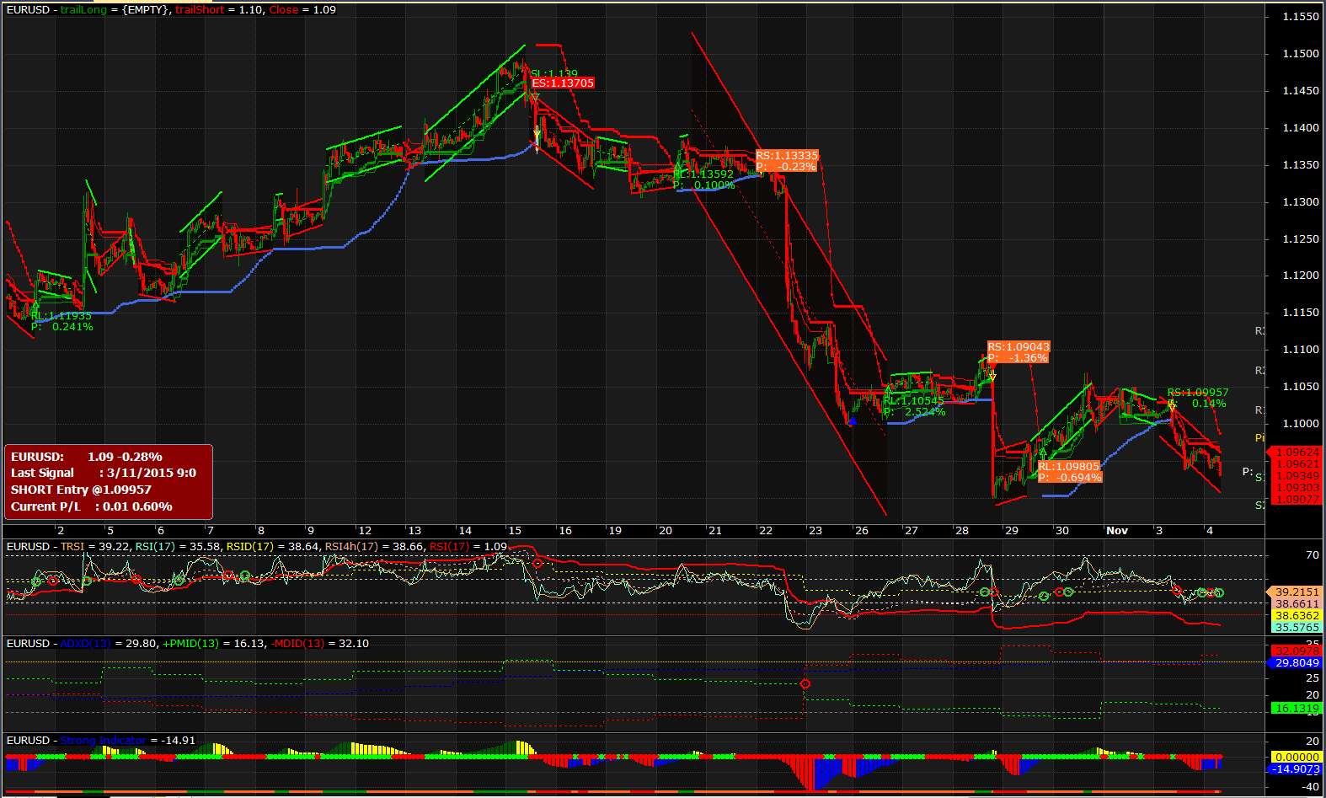Click the blue up-triangle marker near date 26

tap(853, 420)
